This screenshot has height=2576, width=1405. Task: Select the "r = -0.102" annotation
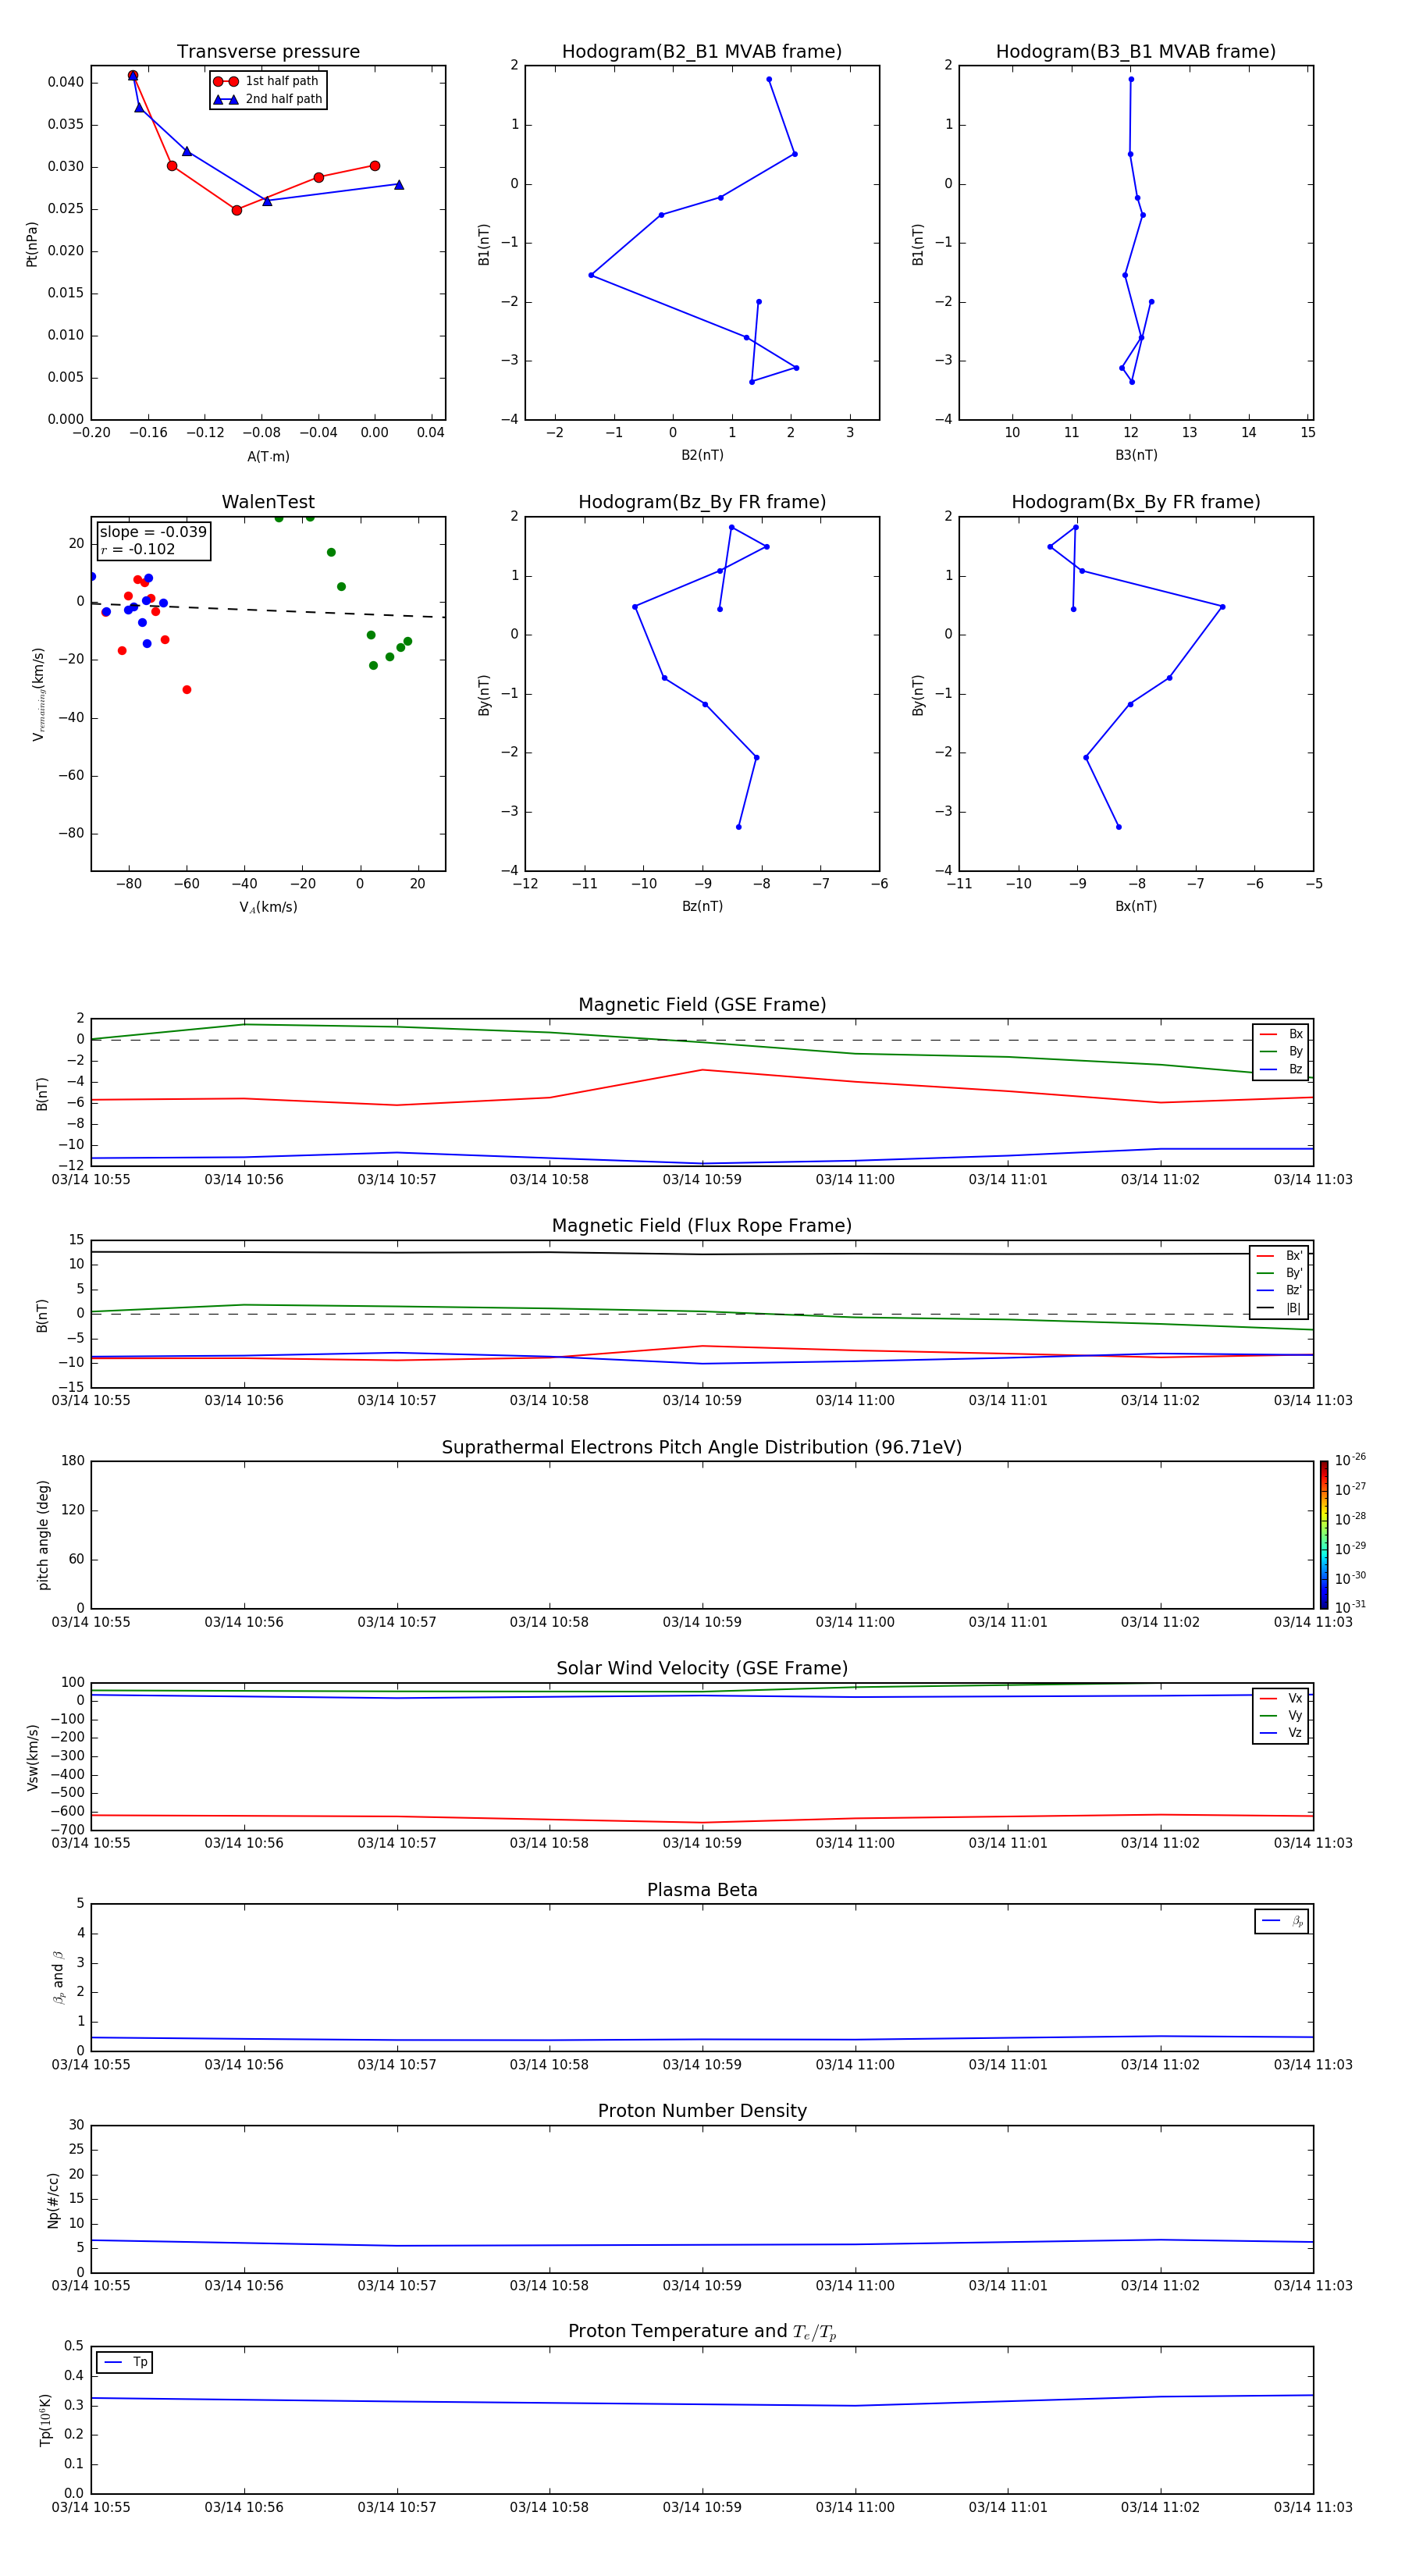click(x=138, y=549)
